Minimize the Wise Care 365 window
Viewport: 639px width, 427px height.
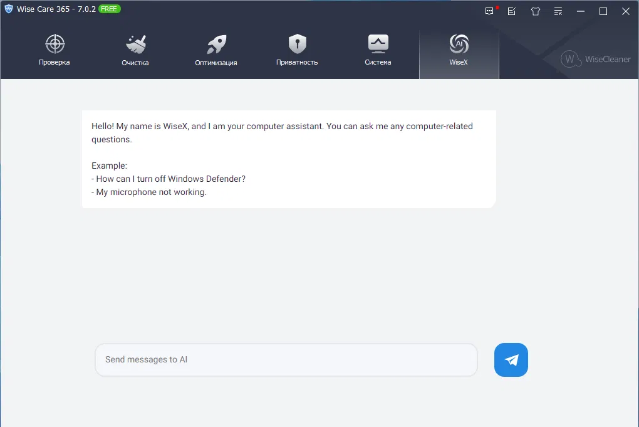click(581, 11)
